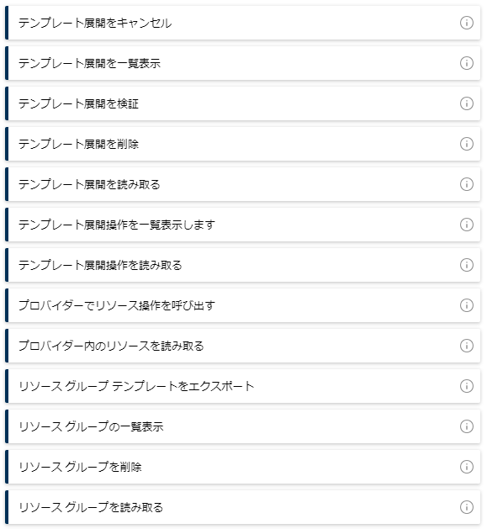The width and height of the screenshot is (487, 529).
Task: View info icon for テンプレート展開を削除
Action: pyautogui.click(x=467, y=144)
